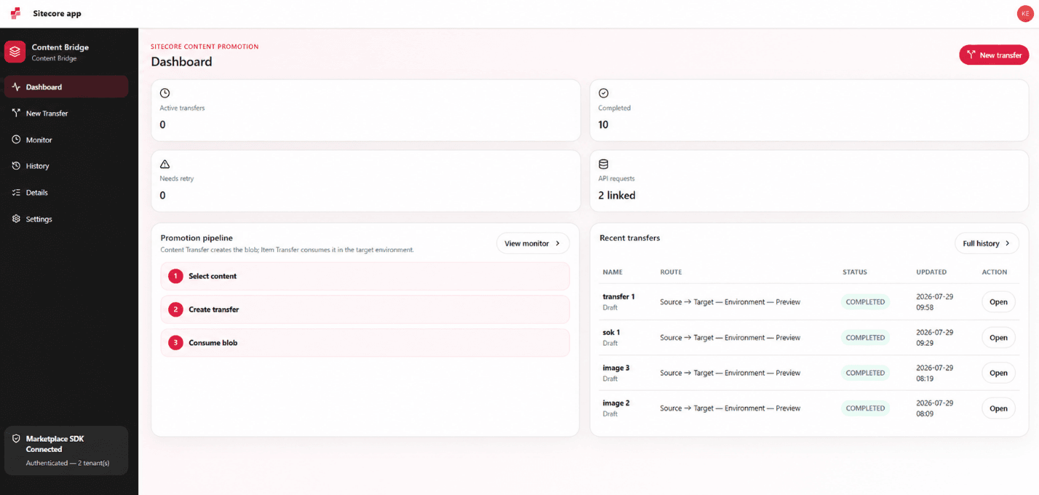The height and width of the screenshot is (495, 1039).
Task: Click the Dashboard page heading
Action: click(x=181, y=62)
